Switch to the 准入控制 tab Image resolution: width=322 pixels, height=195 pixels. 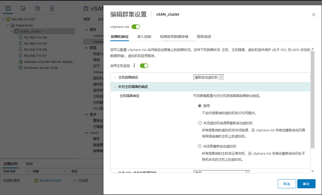(144, 36)
